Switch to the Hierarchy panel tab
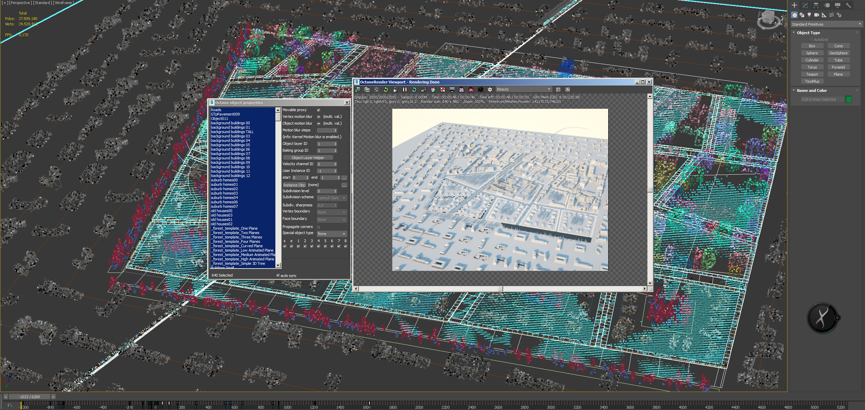Viewport: 865px width, 410px height. [x=816, y=5]
